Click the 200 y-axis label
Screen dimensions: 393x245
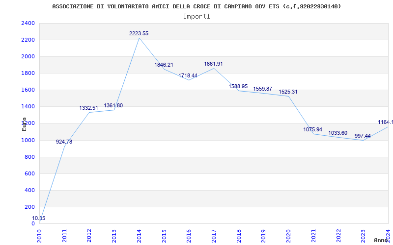29,207
